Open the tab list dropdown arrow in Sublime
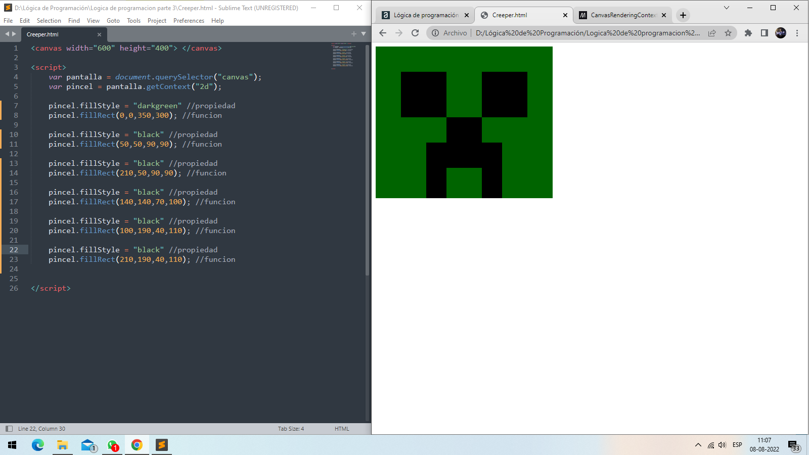Screen dimensions: 809x455 (x=363, y=34)
